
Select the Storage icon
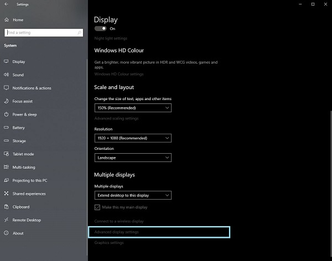(x=7, y=141)
